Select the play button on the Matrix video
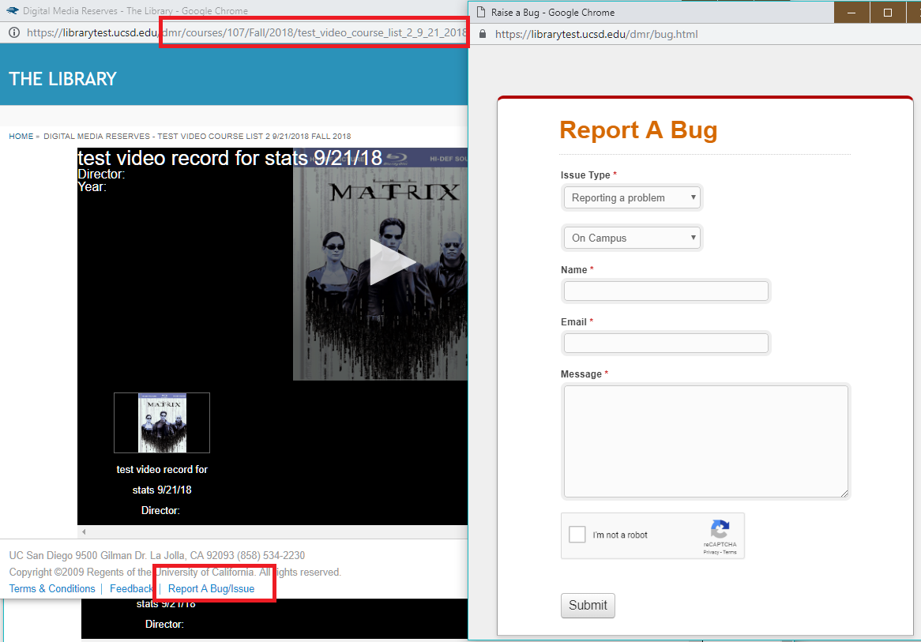 click(x=393, y=262)
